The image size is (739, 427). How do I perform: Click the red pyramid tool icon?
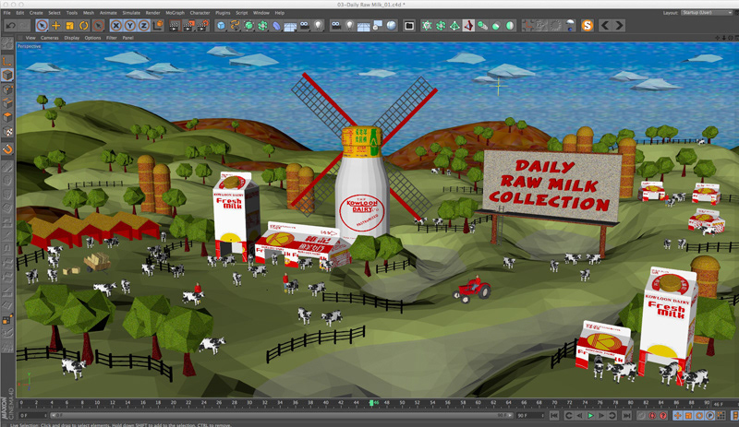click(468, 26)
